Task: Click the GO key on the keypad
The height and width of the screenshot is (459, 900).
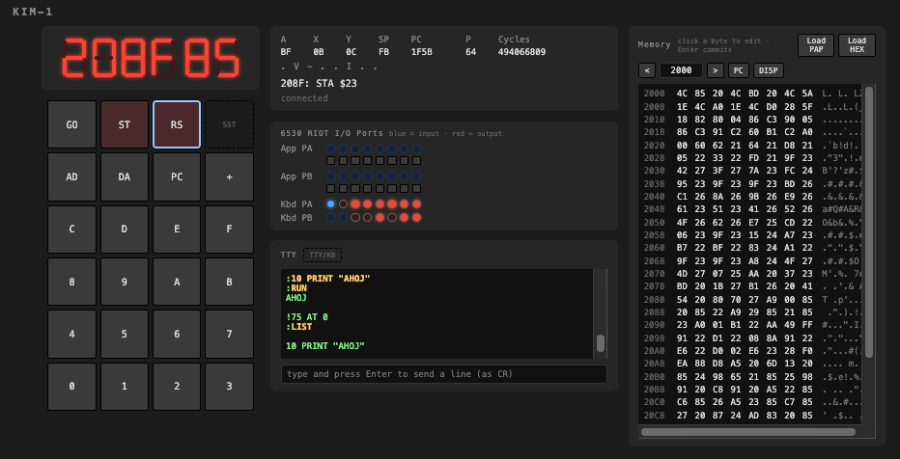Action: click(71, 124)
